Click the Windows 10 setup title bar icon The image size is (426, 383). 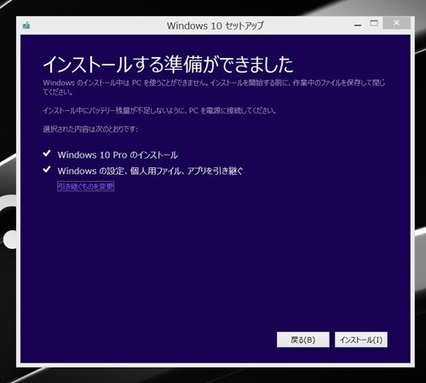pyautogui.click(x=26, y=26)
